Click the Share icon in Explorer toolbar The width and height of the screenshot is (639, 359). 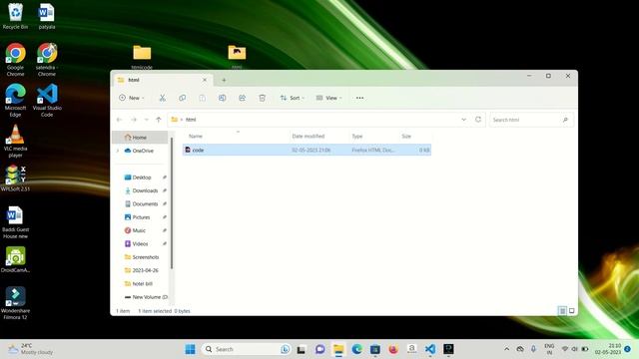[x=242, y=98]
